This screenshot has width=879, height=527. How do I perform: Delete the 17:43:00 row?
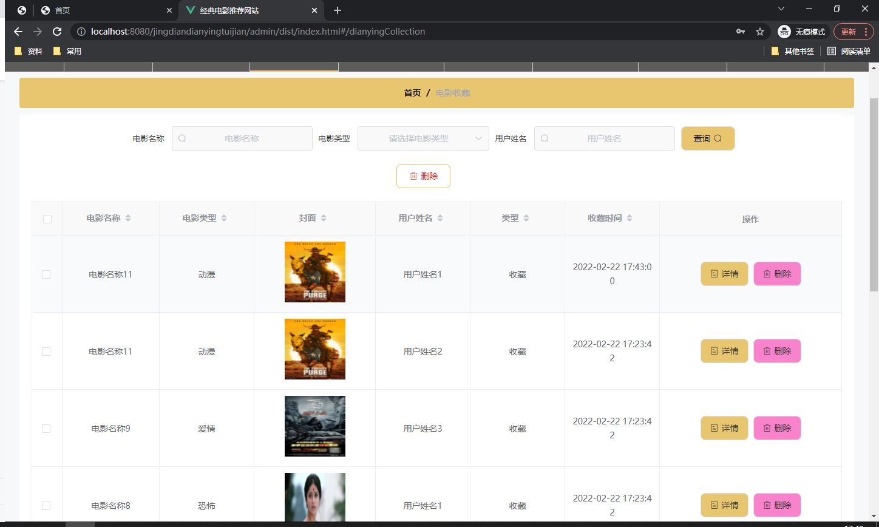click(777, 274)
